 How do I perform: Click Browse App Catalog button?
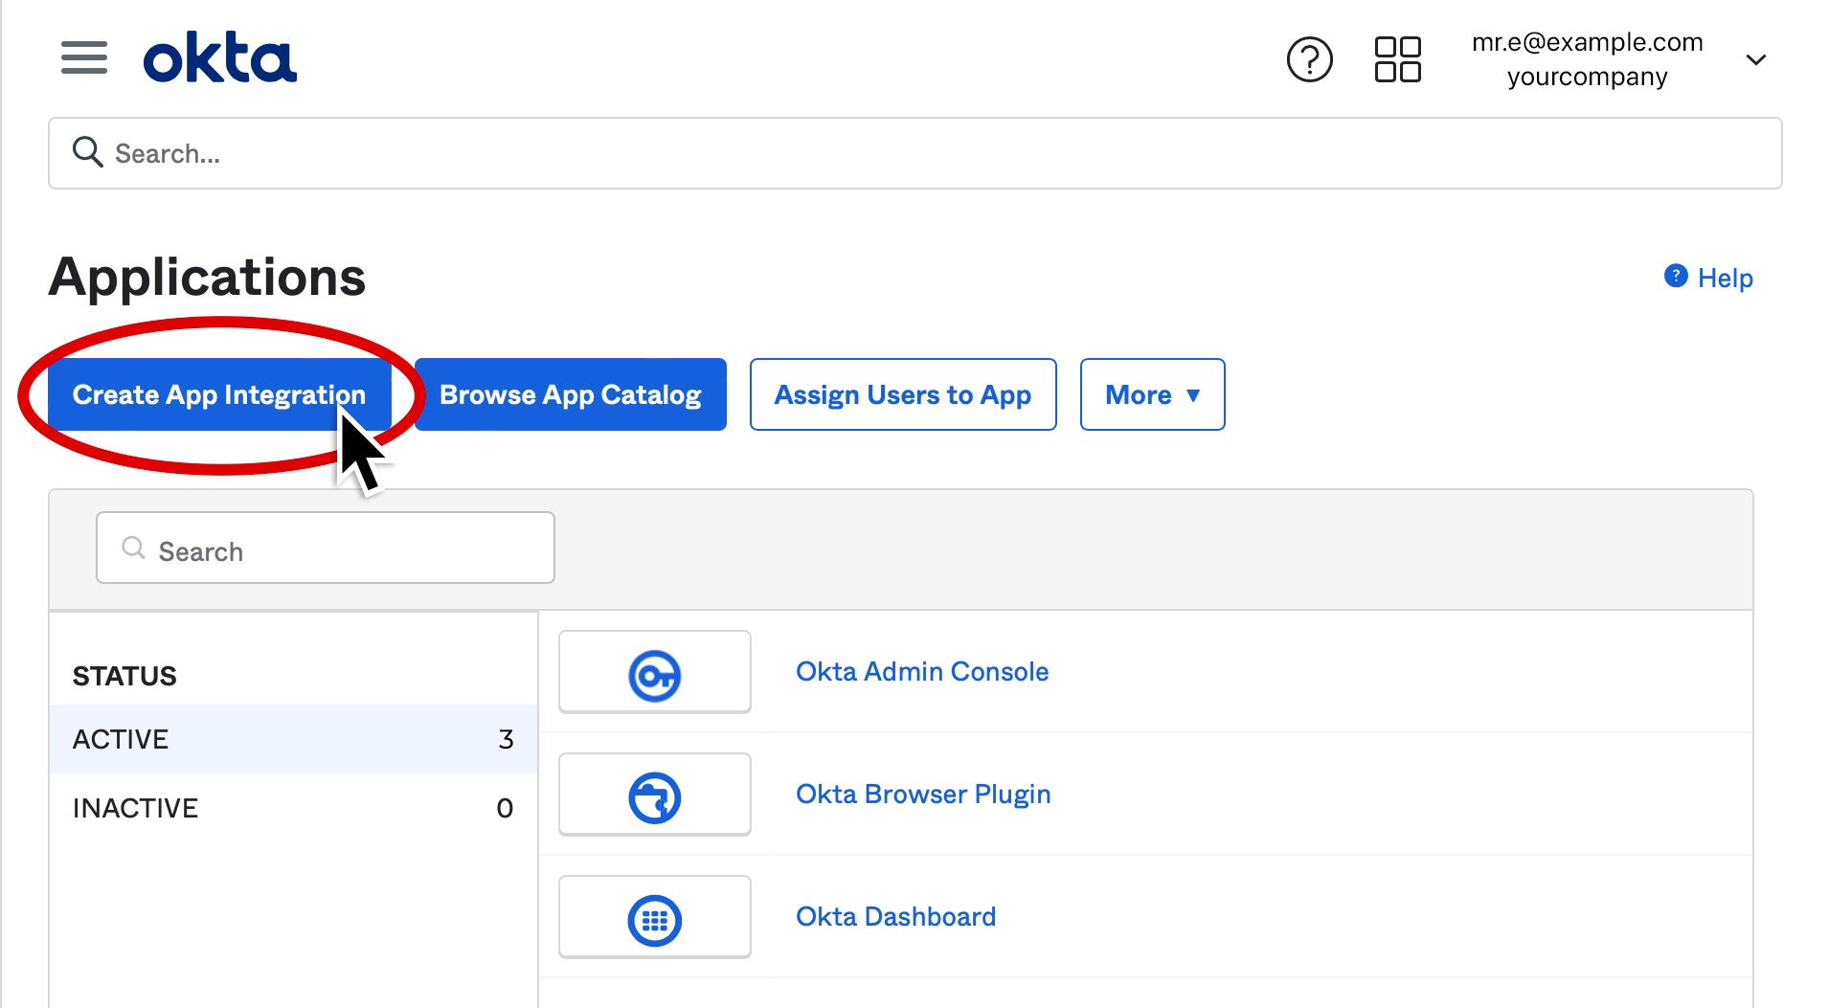click(x=570, y=394)
